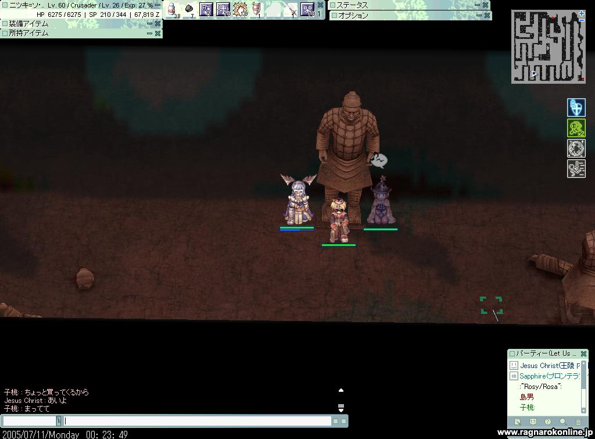The height and width of the screenshot is (439, 595).
Task: Toggle the 所持アイテム window checkbox
Action: [x=5, y=33]
